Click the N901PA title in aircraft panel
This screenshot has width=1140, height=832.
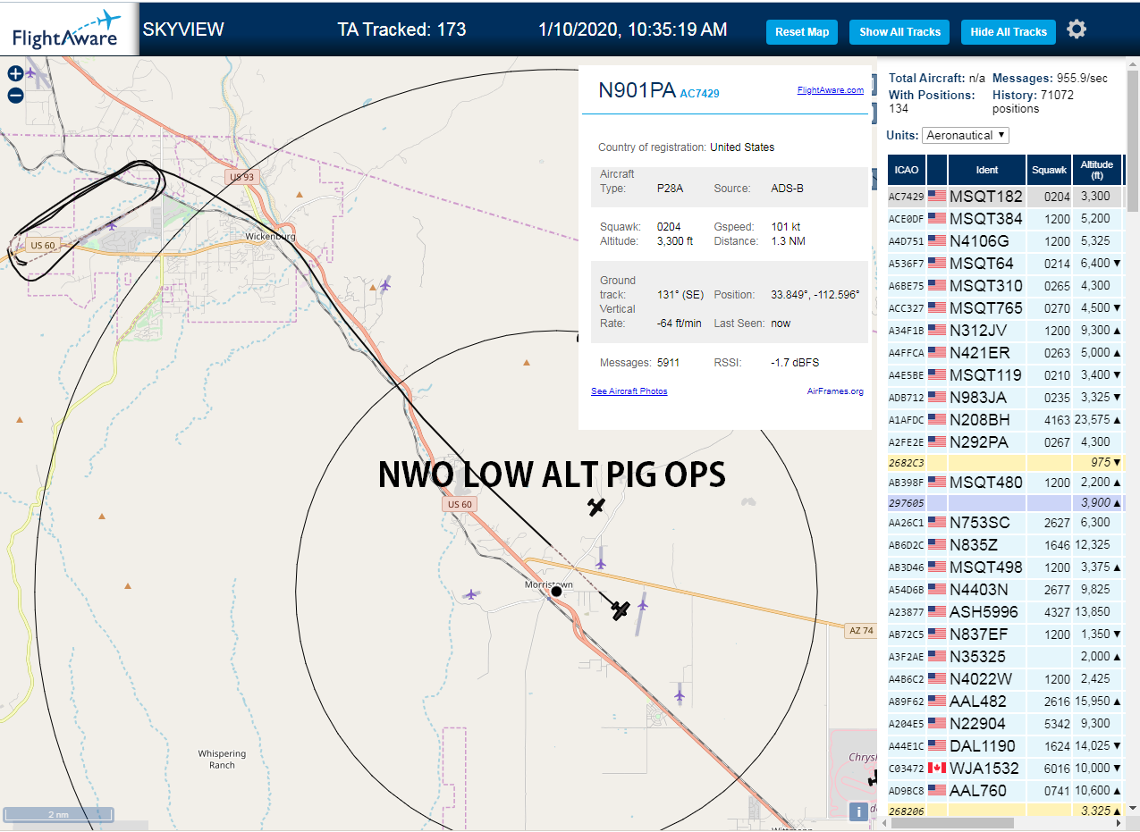point(637,90)
